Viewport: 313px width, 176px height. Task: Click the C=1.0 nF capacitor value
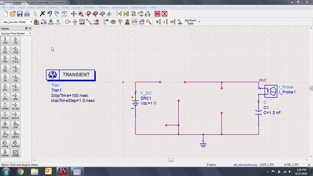point(272,113)
